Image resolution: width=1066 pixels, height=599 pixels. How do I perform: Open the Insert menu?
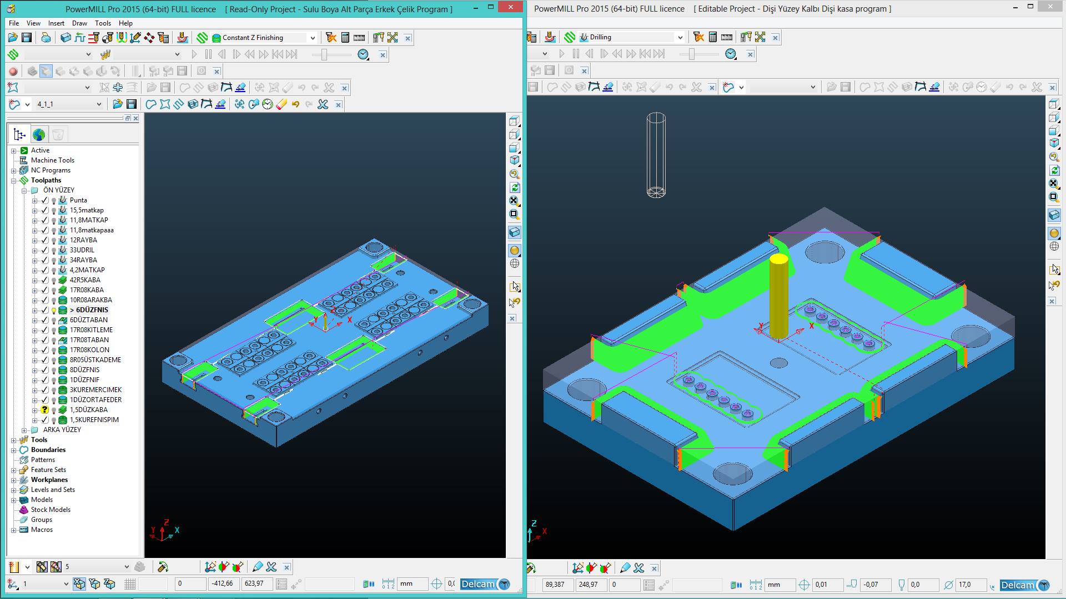click(56, 23)
